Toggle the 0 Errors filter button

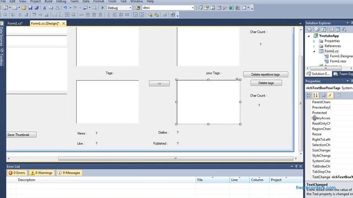coord(17,173)
